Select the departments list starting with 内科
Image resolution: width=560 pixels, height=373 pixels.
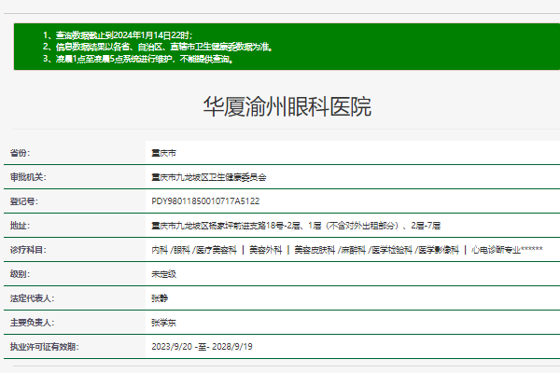tap(347, 250)
